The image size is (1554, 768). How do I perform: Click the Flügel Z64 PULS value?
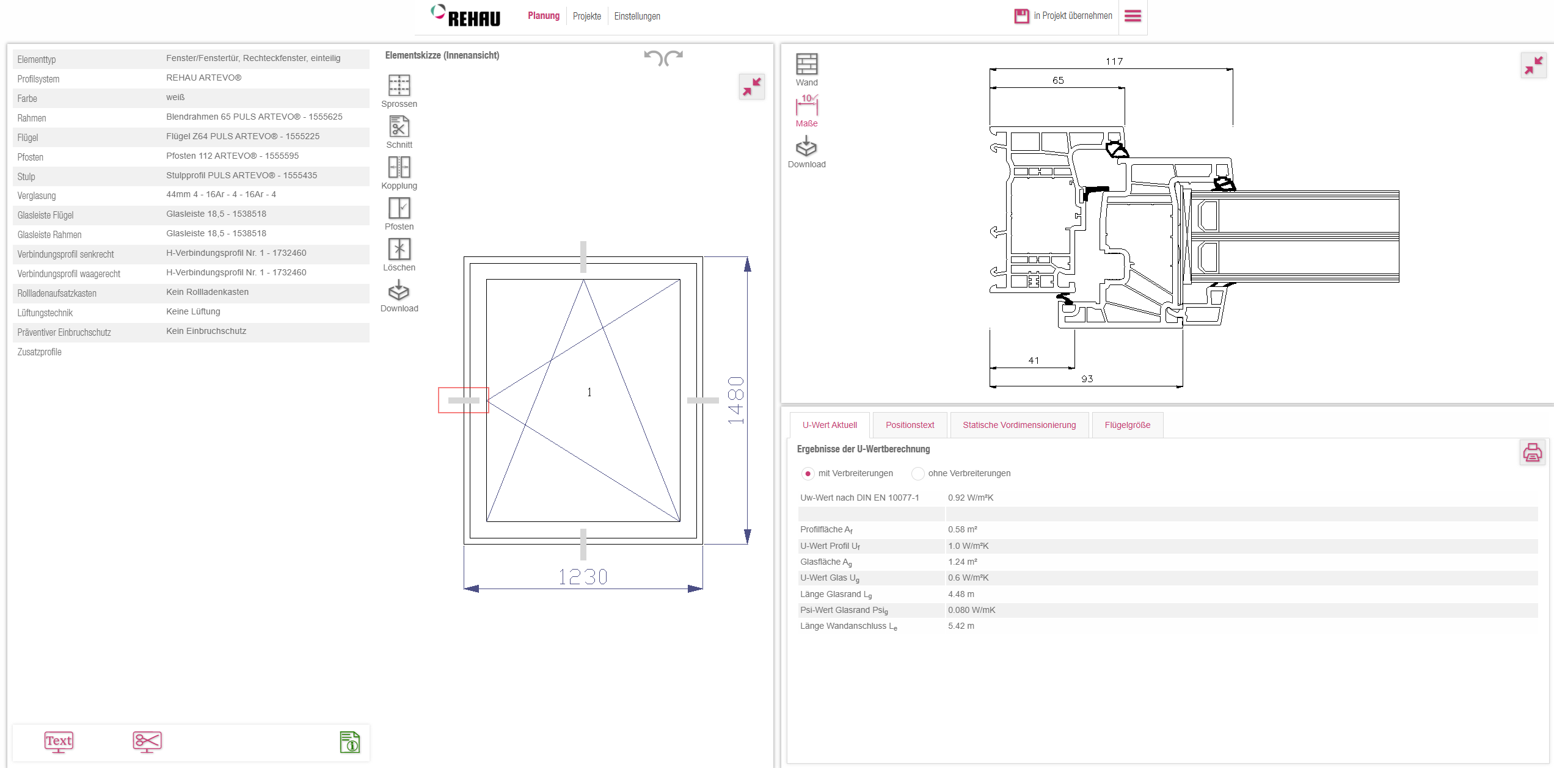[243, 137]
